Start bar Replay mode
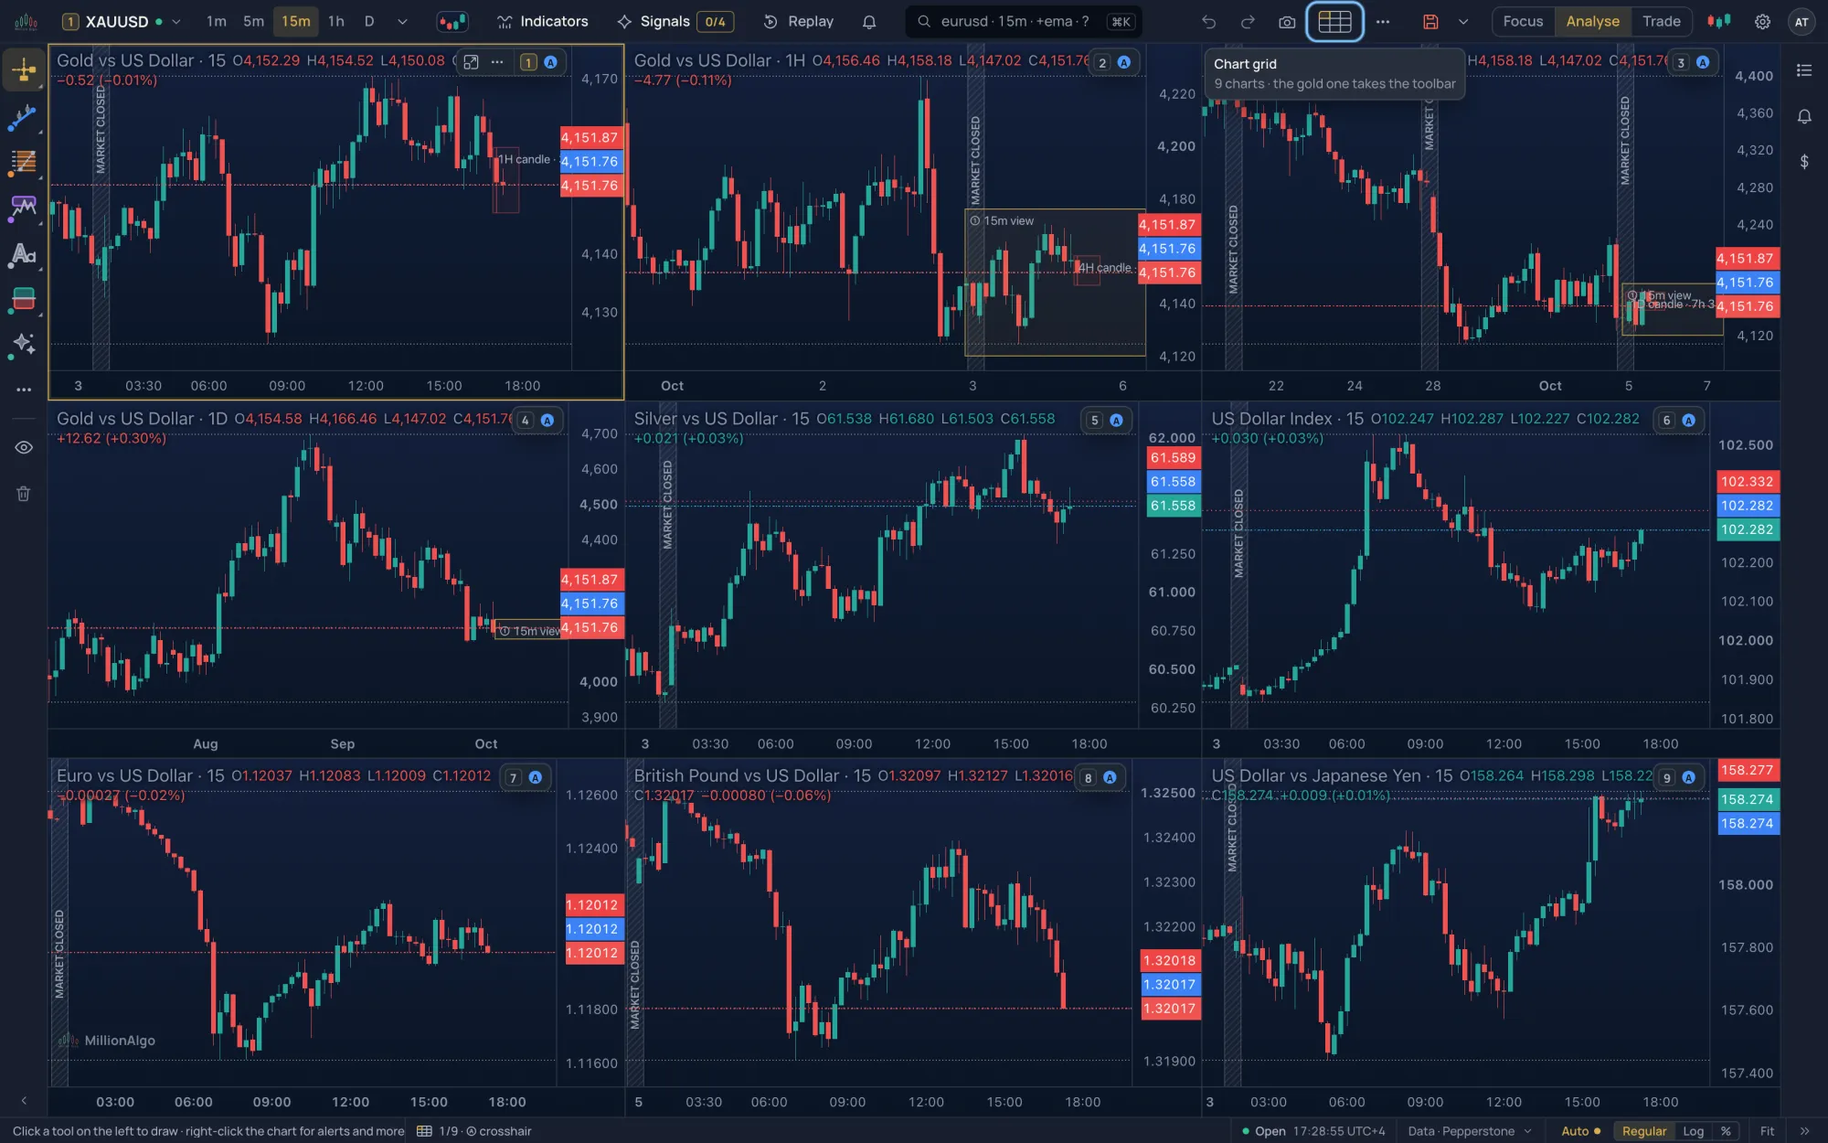 pyautogui.click(x=799, y=22)
